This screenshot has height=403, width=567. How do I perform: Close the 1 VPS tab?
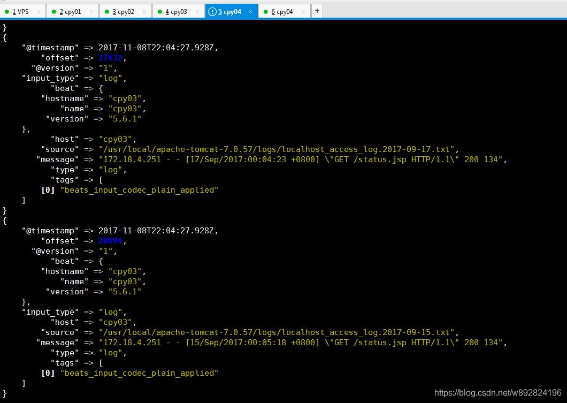pyautogui.click(x=39, y=12)
